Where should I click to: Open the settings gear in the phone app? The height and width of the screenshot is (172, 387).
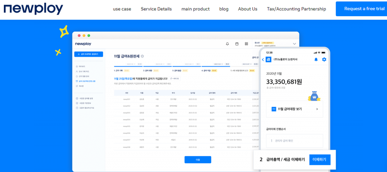[x=324, y=59]
